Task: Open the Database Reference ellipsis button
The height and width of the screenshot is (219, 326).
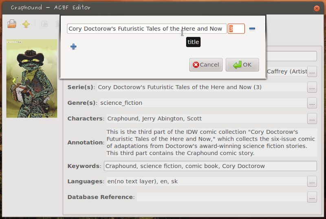Action: pos(312,197)
